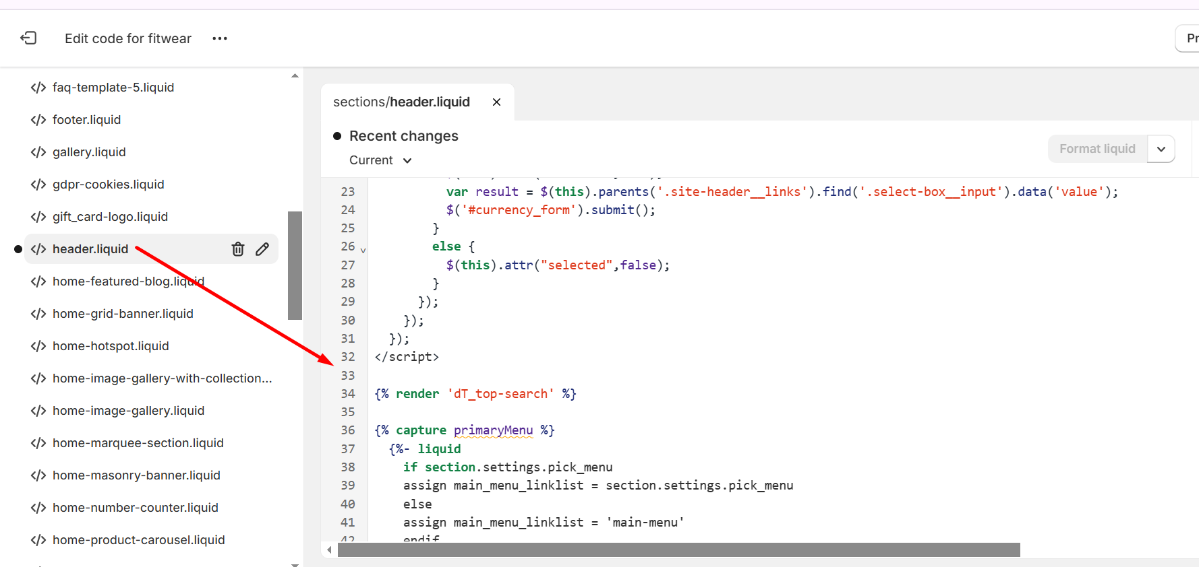
Task: Click the code icon beside home-featured-blog.liquid
Action: coord(38,281)
